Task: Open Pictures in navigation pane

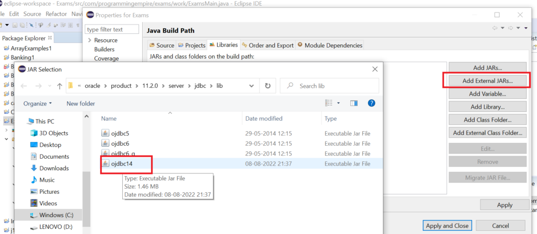Action: tap(49, 192)
